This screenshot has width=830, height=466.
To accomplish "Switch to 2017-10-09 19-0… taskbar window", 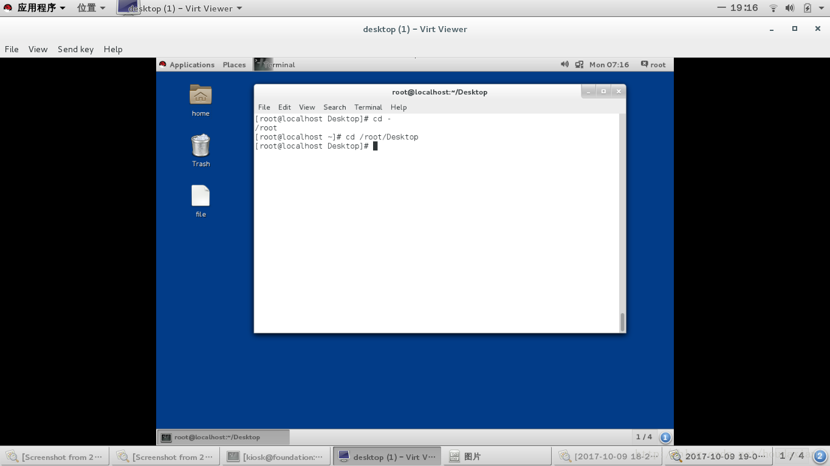I will (719, 456).
